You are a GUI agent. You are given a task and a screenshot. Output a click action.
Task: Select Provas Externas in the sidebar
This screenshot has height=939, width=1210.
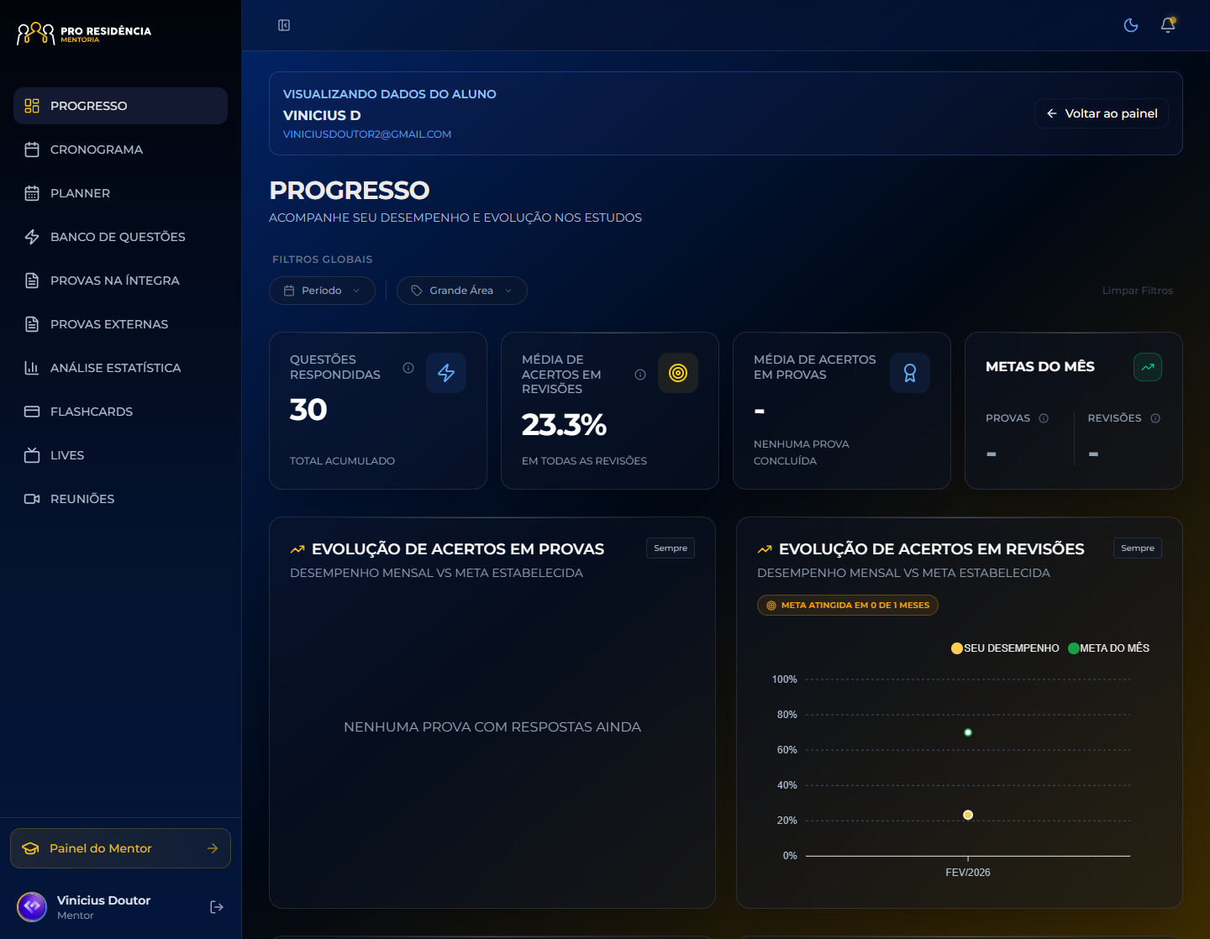point(120,324)
